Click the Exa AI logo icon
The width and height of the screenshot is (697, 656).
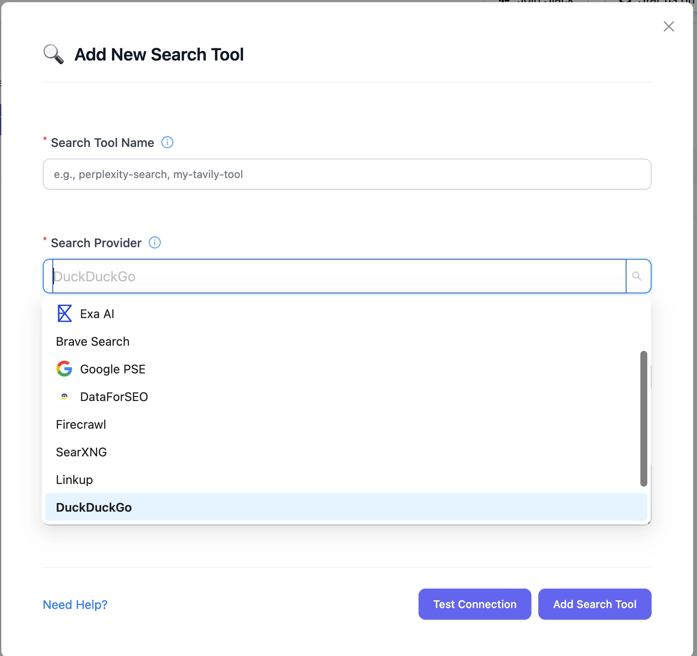click(64, 314)
